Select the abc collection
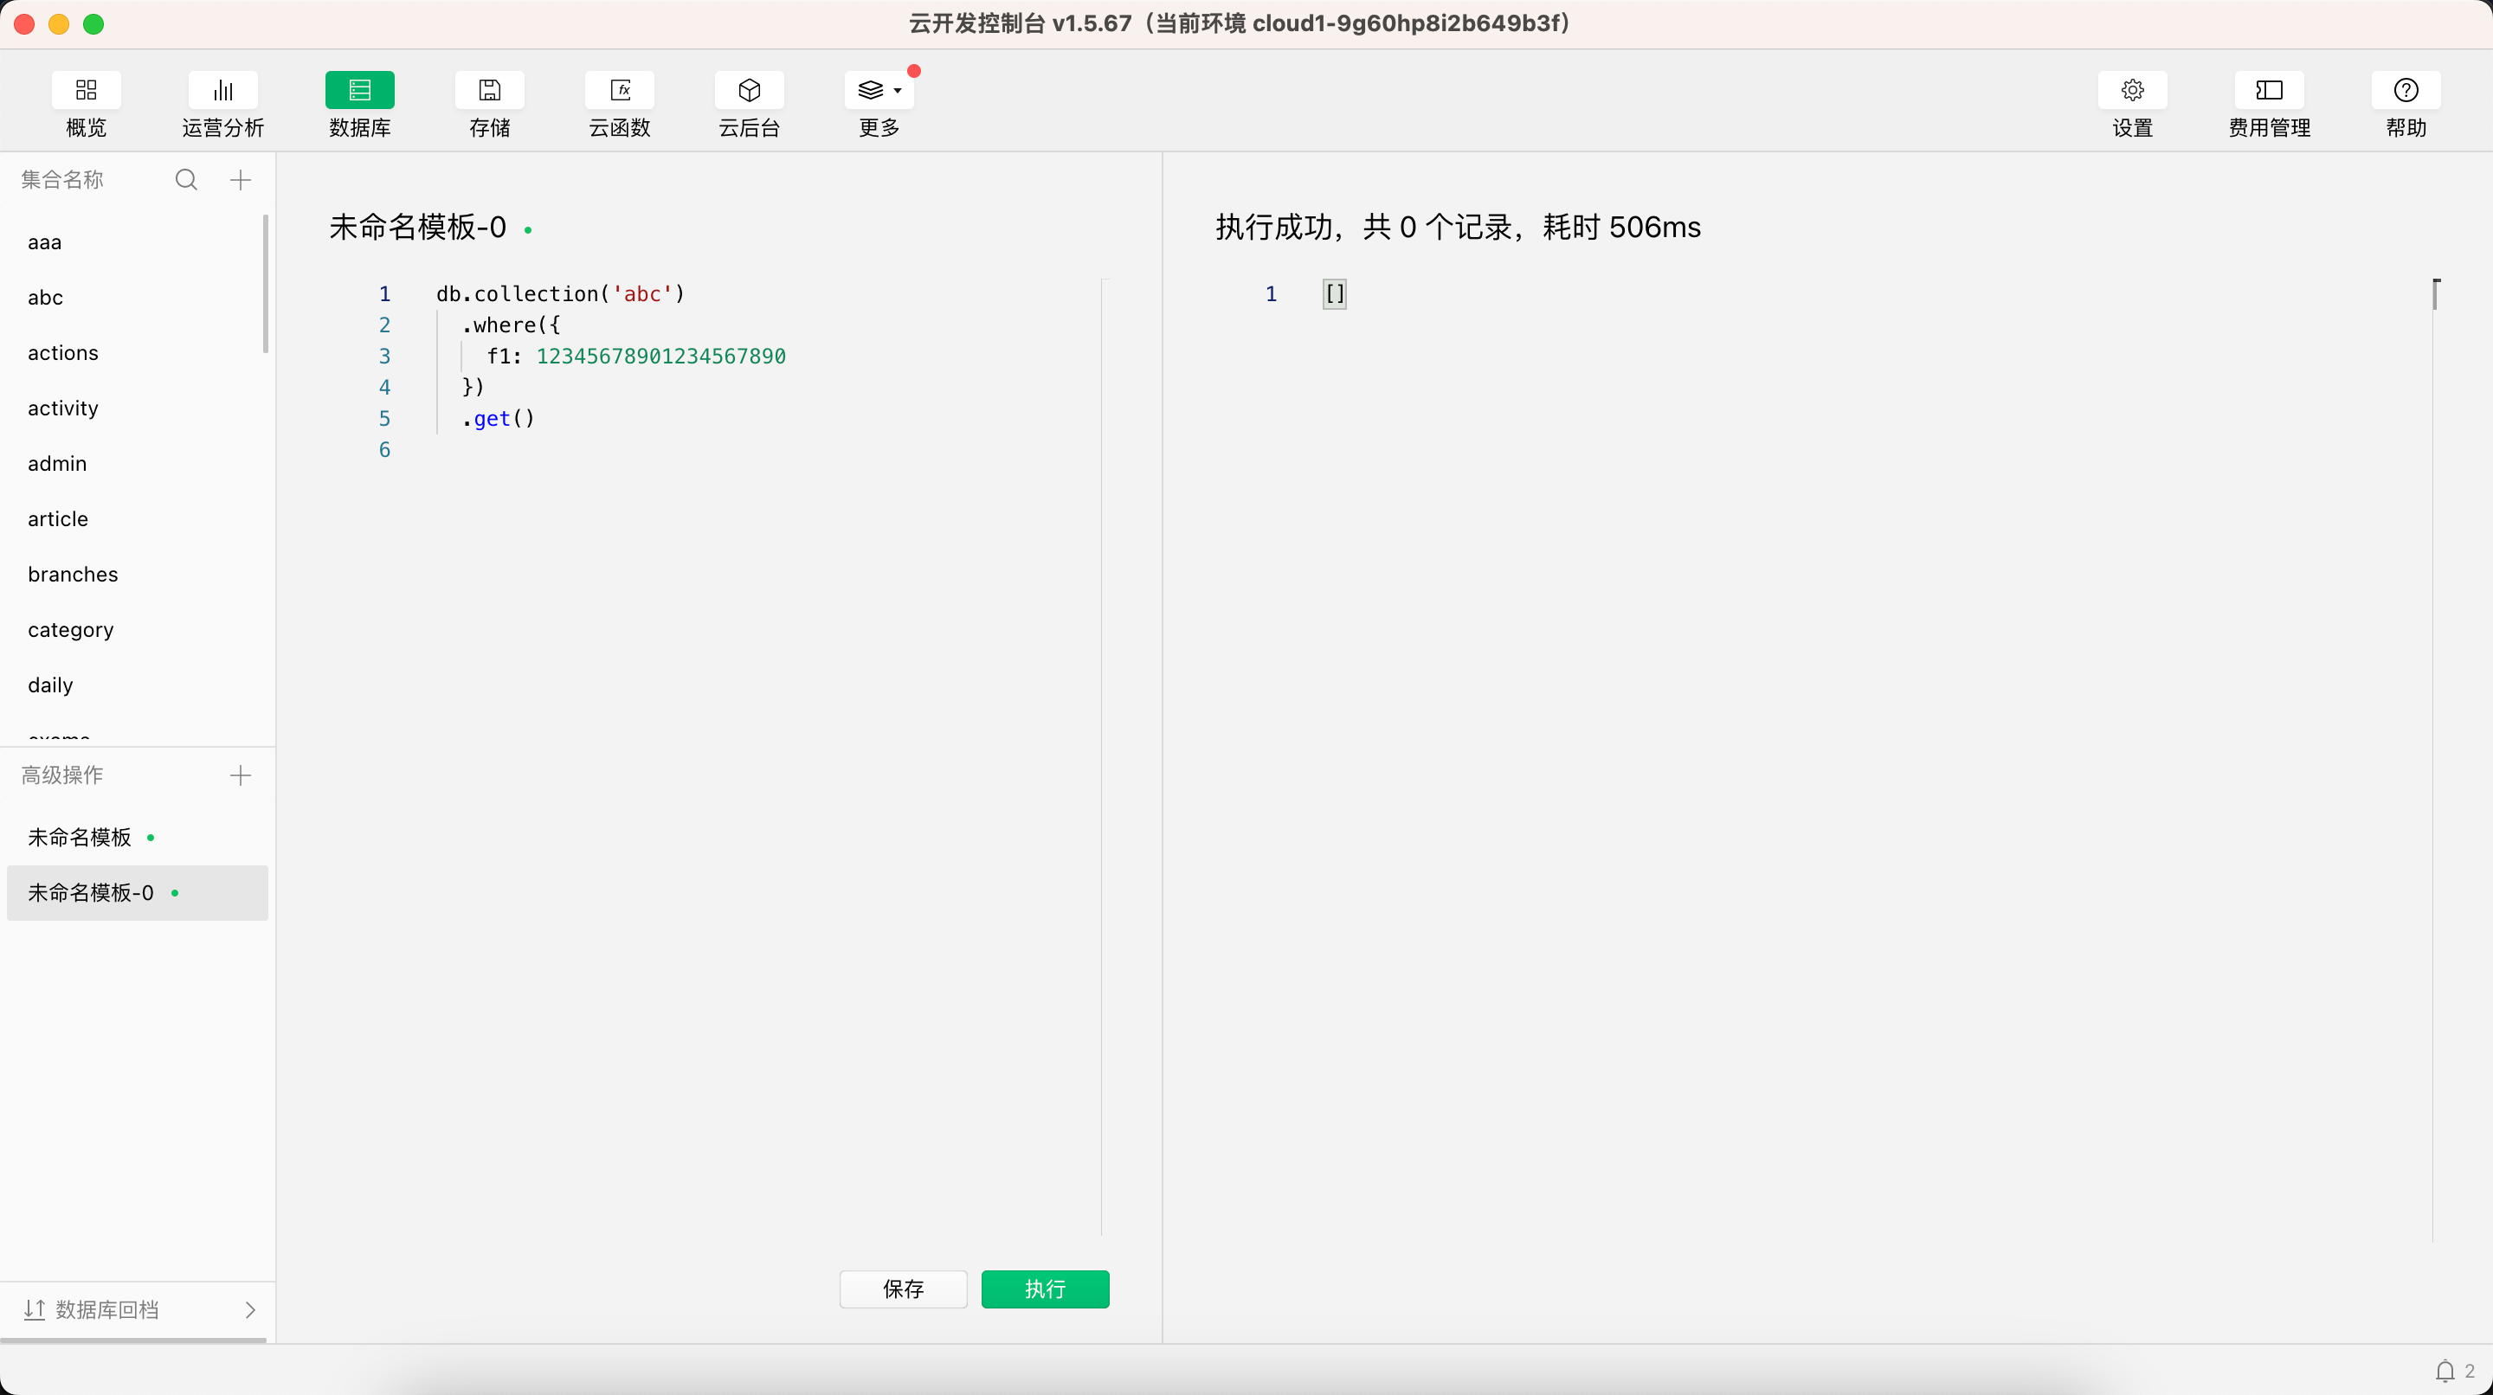 tap(46, 298)
